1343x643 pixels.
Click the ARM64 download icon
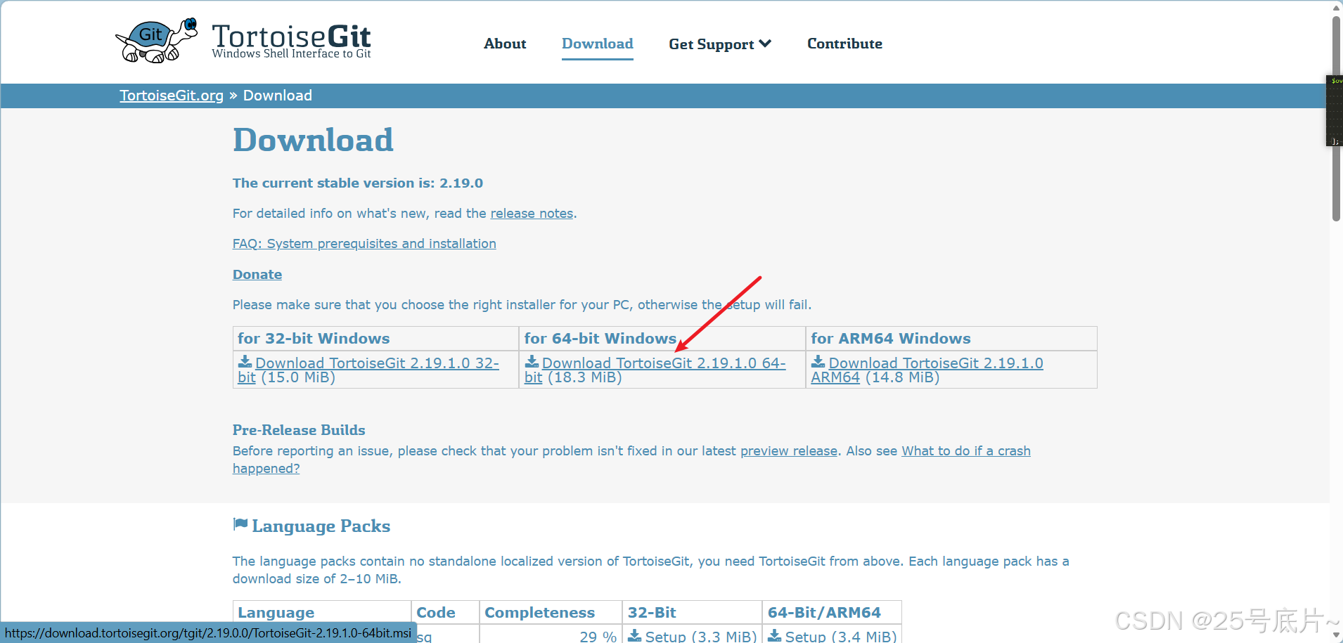point(818,362)
